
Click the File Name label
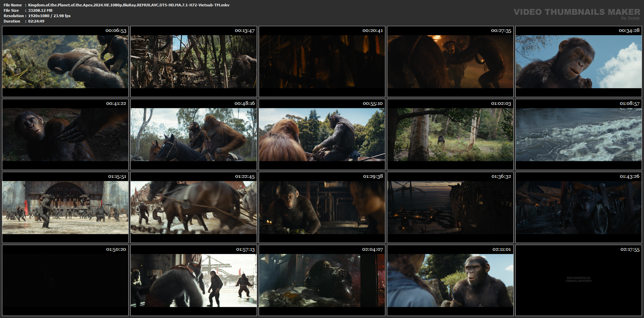[13, 5]
